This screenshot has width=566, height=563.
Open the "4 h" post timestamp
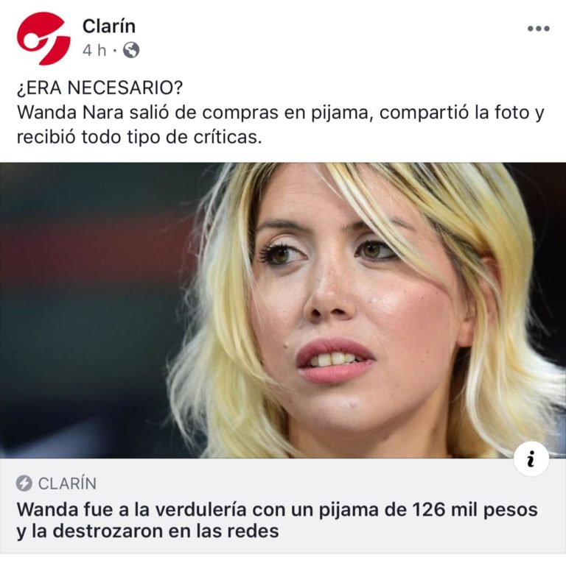94,51
